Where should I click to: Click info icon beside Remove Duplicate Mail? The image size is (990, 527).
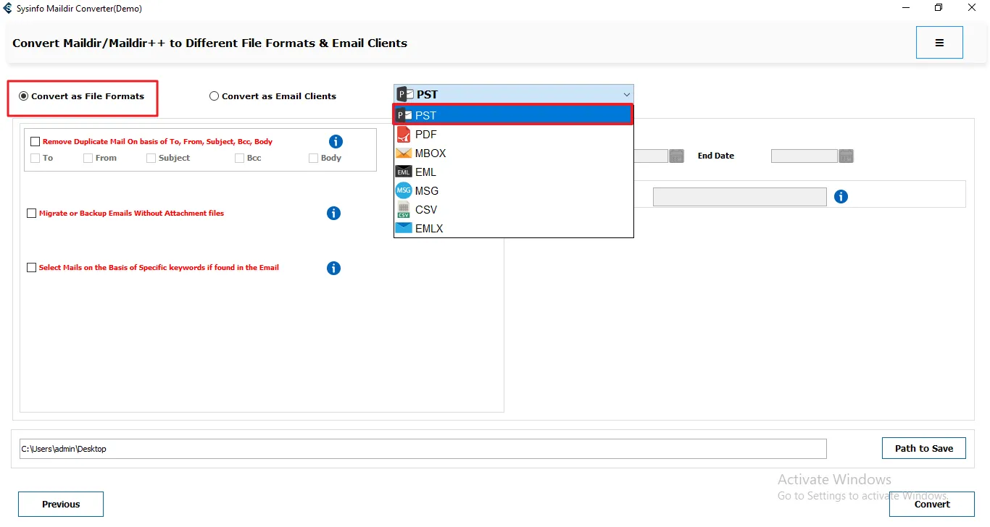tap(336, 142)
